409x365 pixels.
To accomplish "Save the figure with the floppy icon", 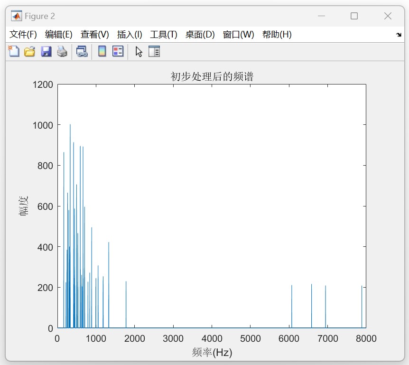I will [x=46, y=51].
